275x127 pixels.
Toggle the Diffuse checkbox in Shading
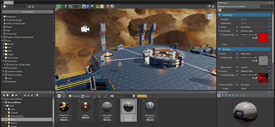(237, 54)
